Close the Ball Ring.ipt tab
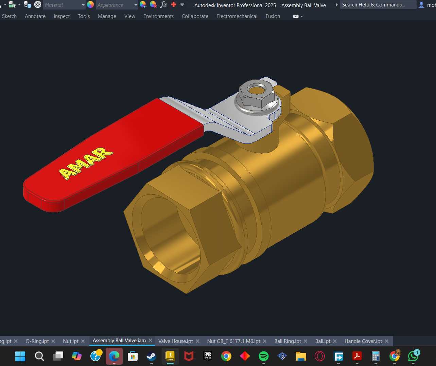436x366 pixels. click(x=306, y=341)
